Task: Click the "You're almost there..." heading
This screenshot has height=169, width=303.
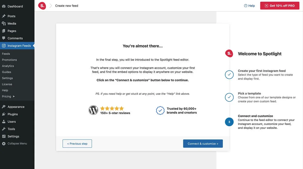Action: pos(143,46)
